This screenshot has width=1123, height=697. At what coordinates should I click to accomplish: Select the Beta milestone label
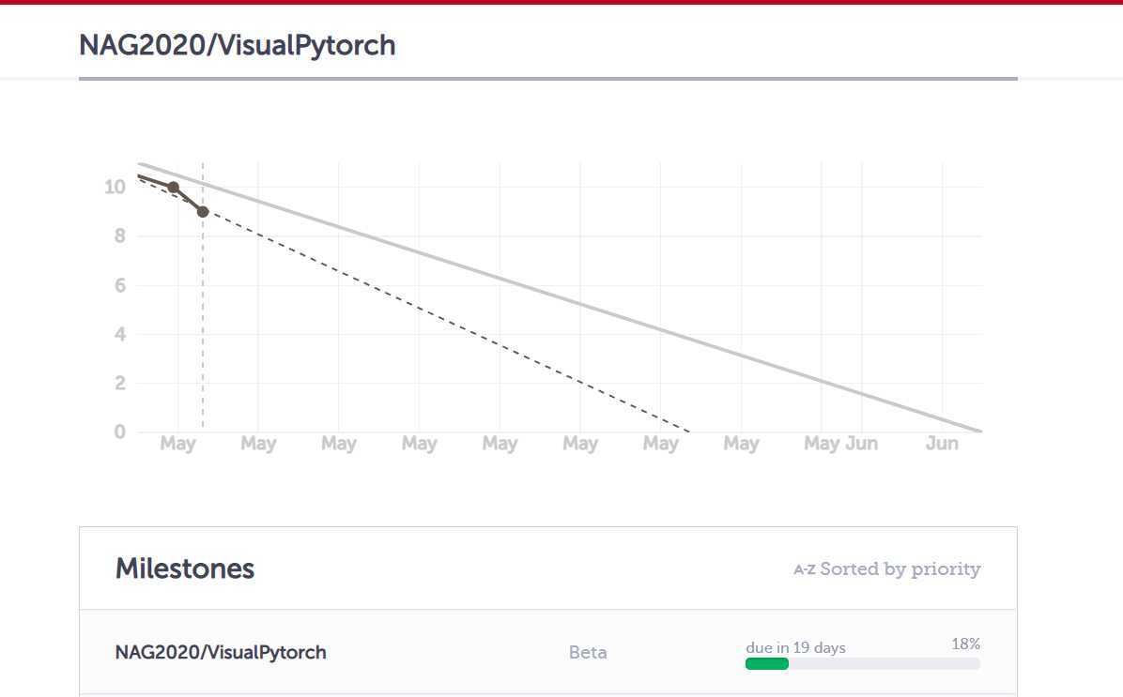click(588, 652)
